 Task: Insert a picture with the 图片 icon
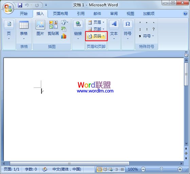click(x=40, y=28)
